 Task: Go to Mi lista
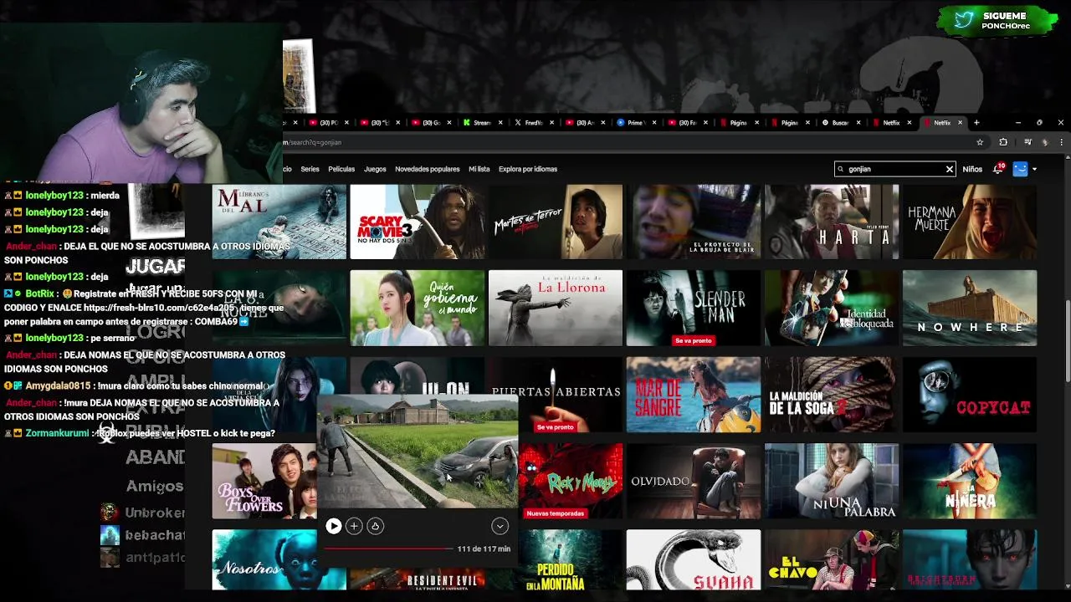(479, 169)
